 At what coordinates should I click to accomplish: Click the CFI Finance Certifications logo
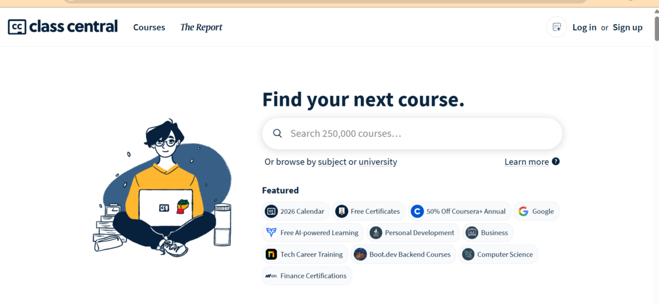[x=271, y=276]
